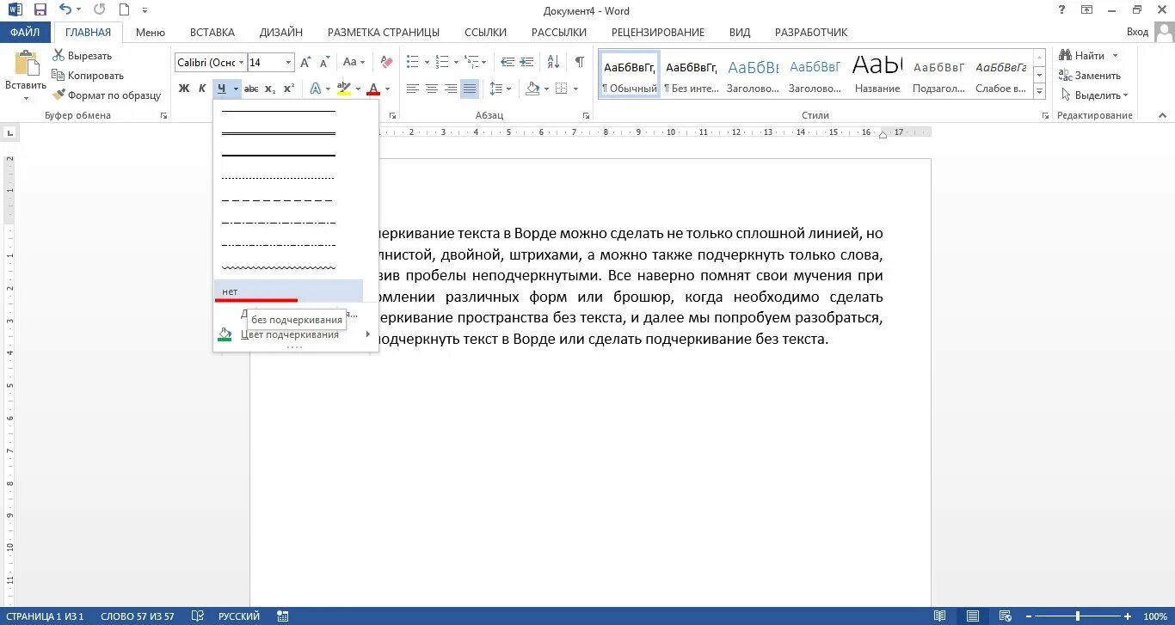Click the Text Effects glowing A icon
Screen dimensions: 1175x625
pos(316,89)
